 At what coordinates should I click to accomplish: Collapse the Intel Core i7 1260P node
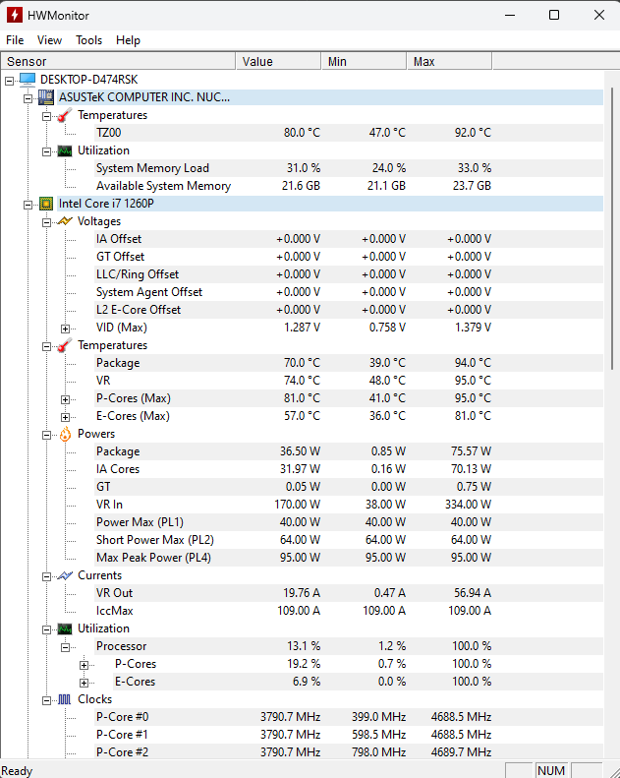(x=28, y=204)
